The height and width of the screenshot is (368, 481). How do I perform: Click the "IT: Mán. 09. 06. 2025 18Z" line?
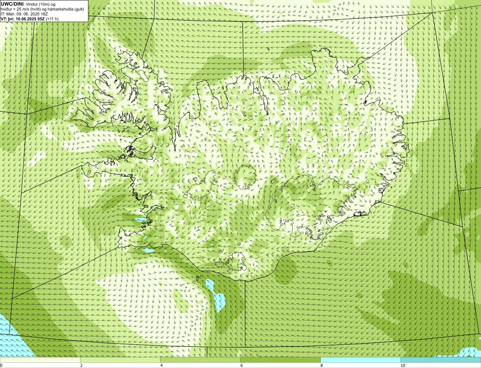click(x=24, y=14)
